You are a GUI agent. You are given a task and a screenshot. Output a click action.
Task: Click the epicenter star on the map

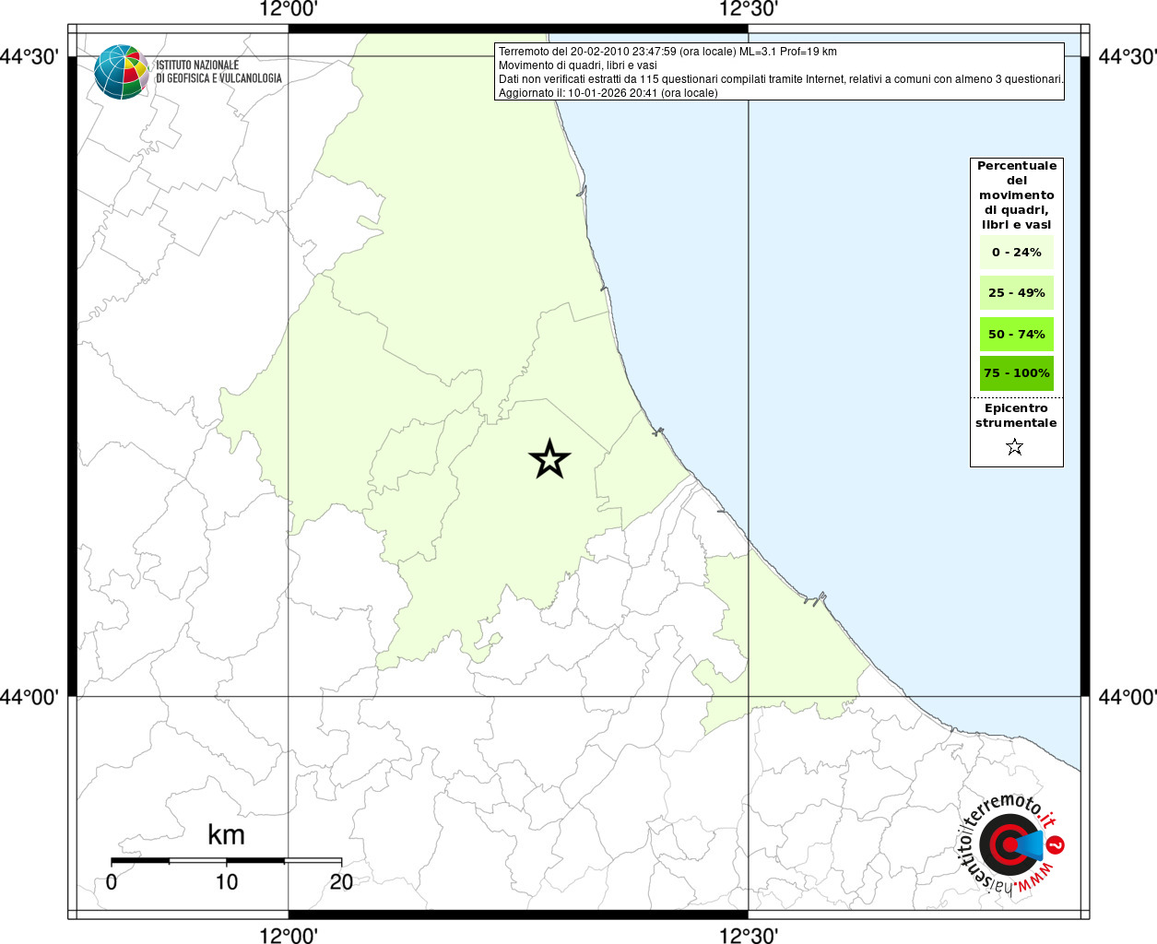pos(550,459)
